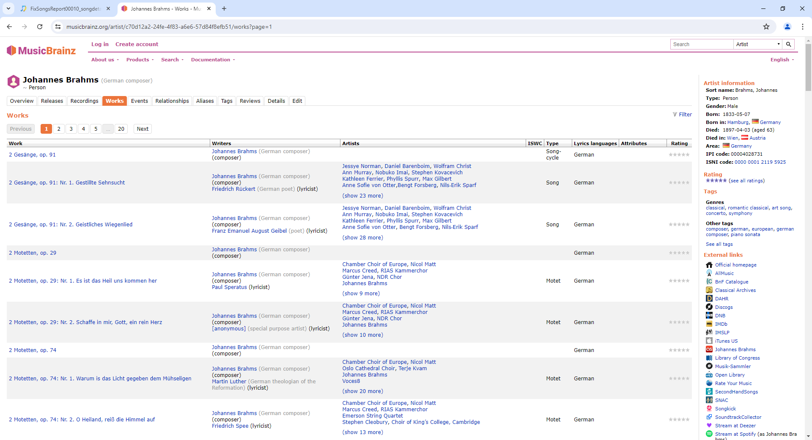Go back to the previous page
The width and height of the screenshot is (812, 440).
[x=9, y=27]
